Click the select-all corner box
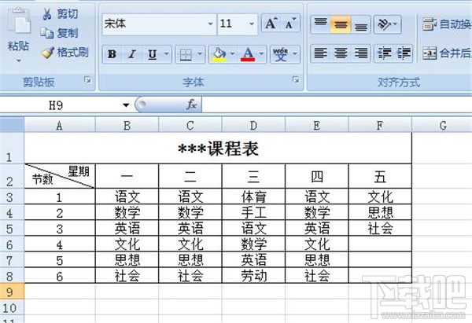The image size is (472, 323). pyautogui.click(x=12, y=125)
